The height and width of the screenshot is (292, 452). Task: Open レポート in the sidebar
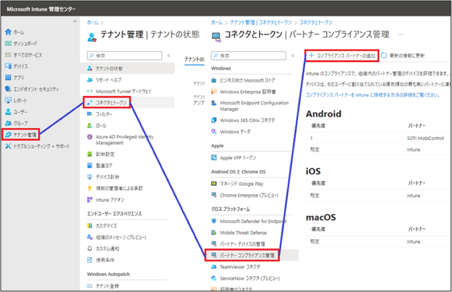coord(16,101)
